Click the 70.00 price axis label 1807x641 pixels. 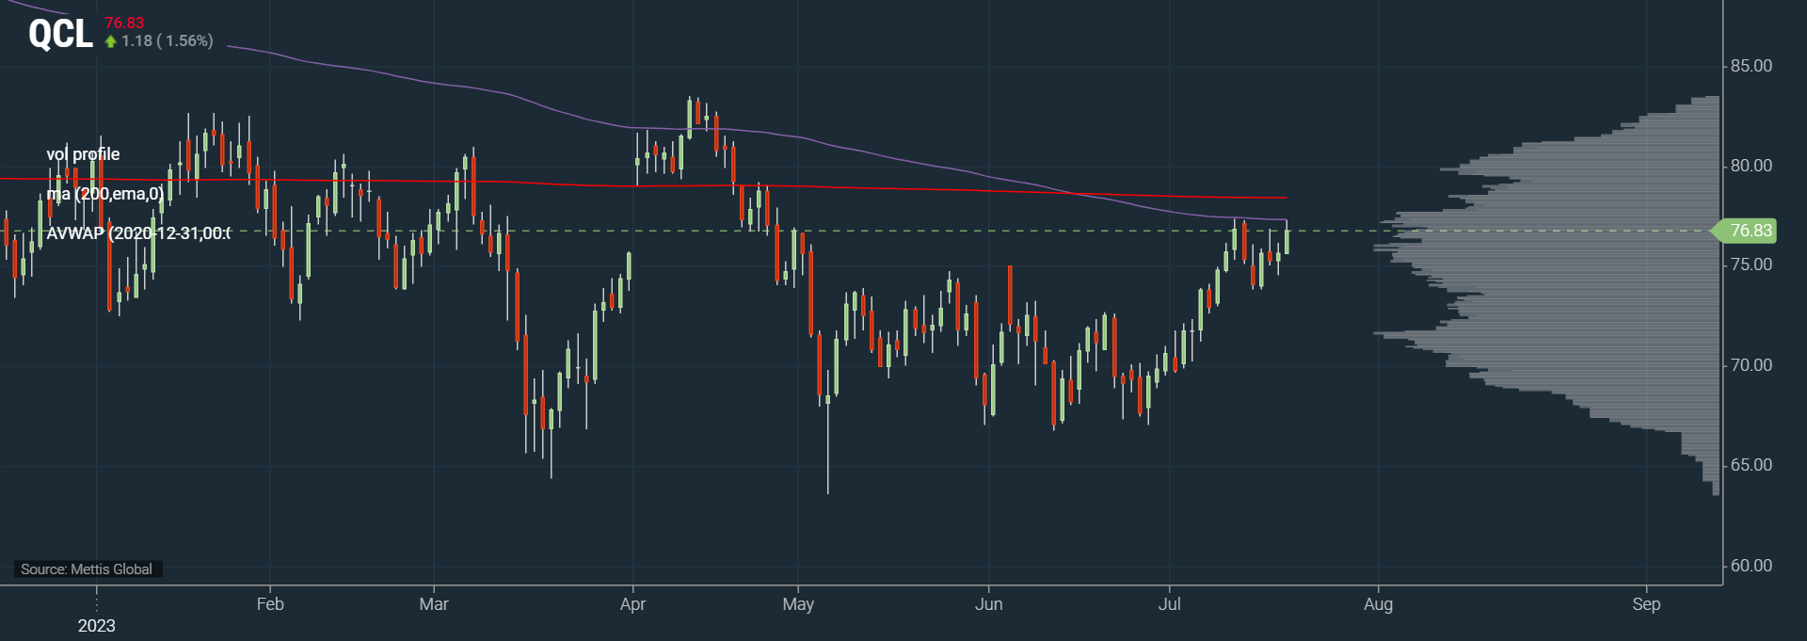pos(1751,365)
